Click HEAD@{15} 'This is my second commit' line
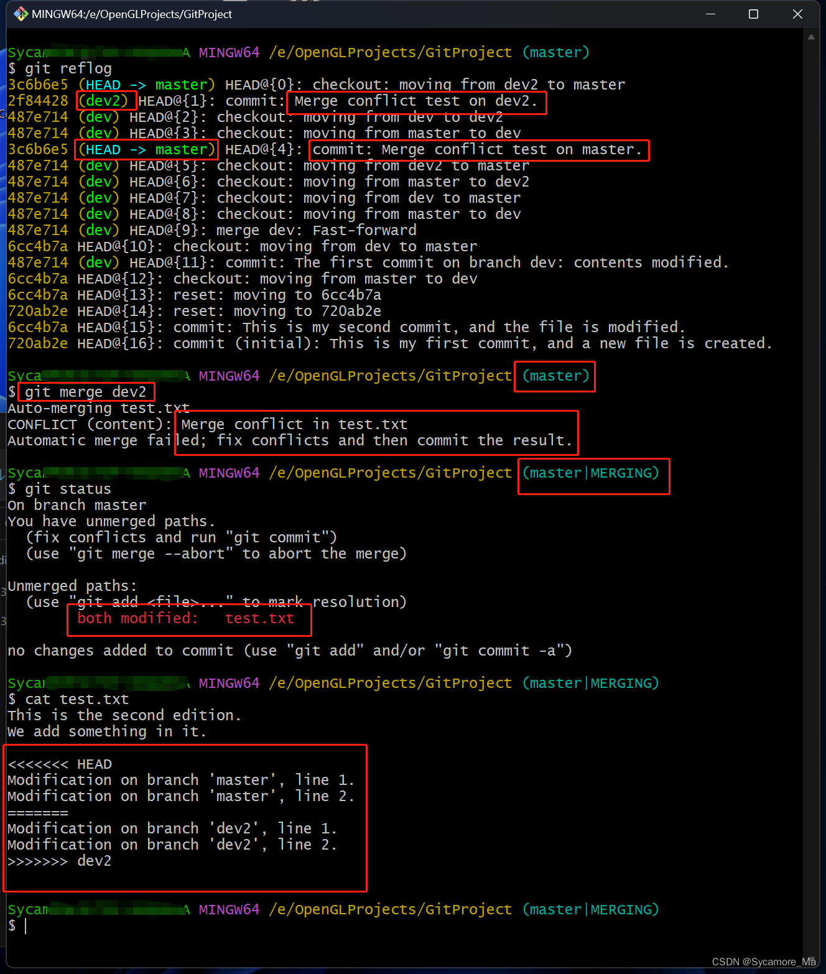Image resolution: width=826 pixels, height=974 pixels. [x=346, y=327]
